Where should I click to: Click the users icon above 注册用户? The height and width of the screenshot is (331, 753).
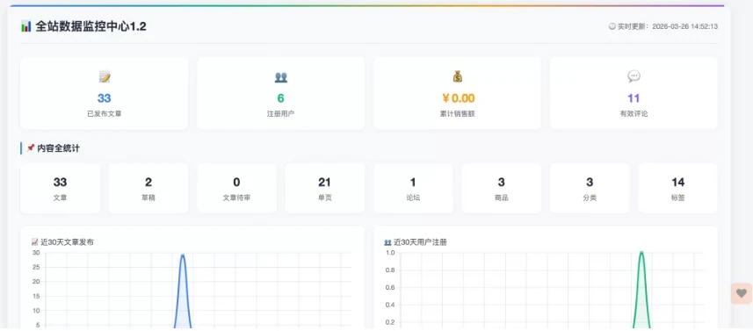280,76
